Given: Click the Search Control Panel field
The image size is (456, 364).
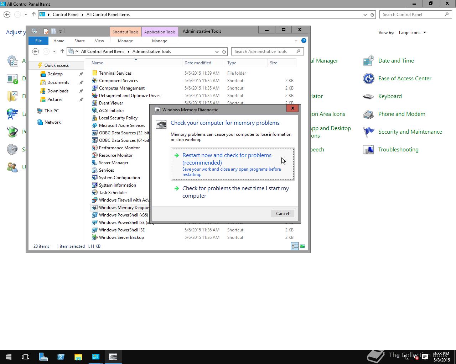Looking at the screenshot, I should tap(416, 15).
